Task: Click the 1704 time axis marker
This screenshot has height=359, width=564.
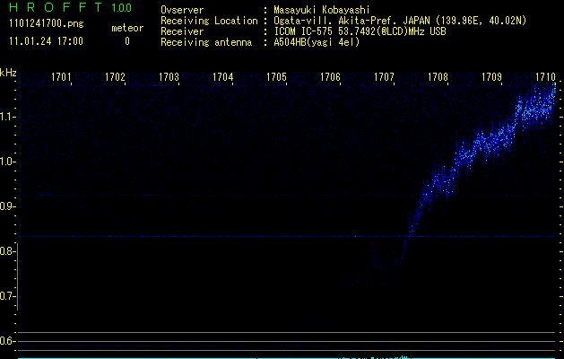Action: click(222, 77)
